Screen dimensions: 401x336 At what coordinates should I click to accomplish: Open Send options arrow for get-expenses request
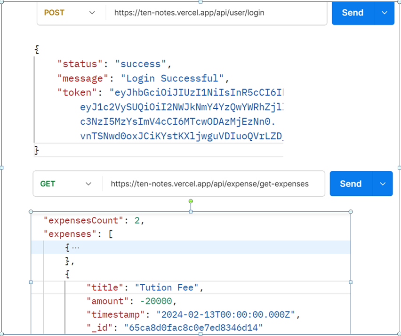tap(383, 184)
